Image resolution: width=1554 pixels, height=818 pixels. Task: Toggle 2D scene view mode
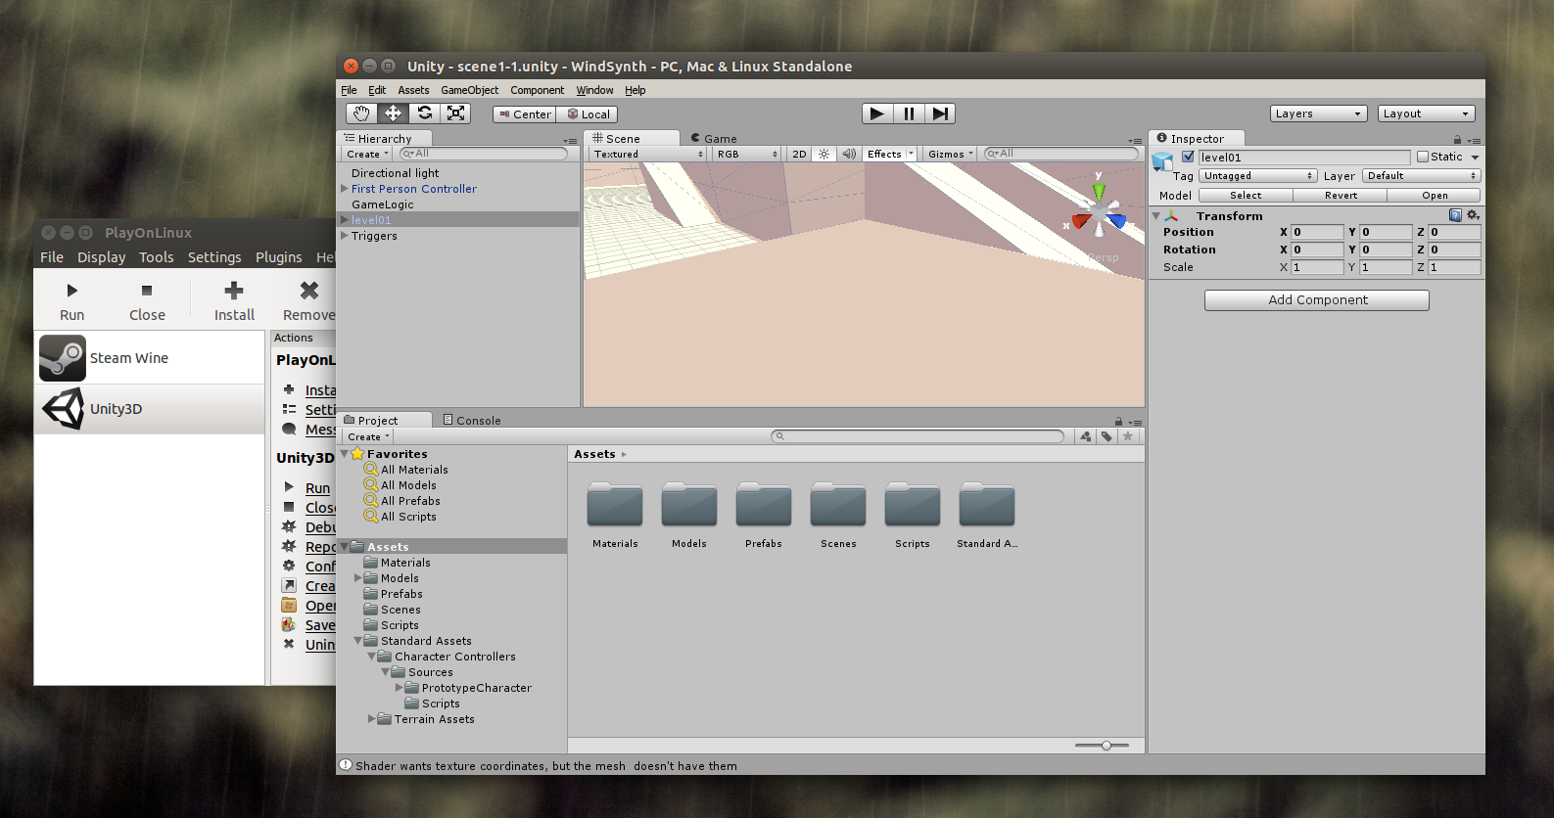[x=799, y=154]
